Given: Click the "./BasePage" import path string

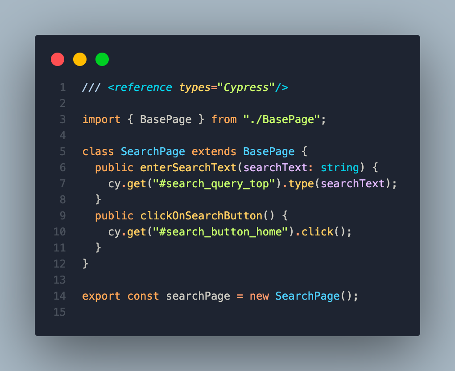Looking at the screenshot, I should coord(281,120).
